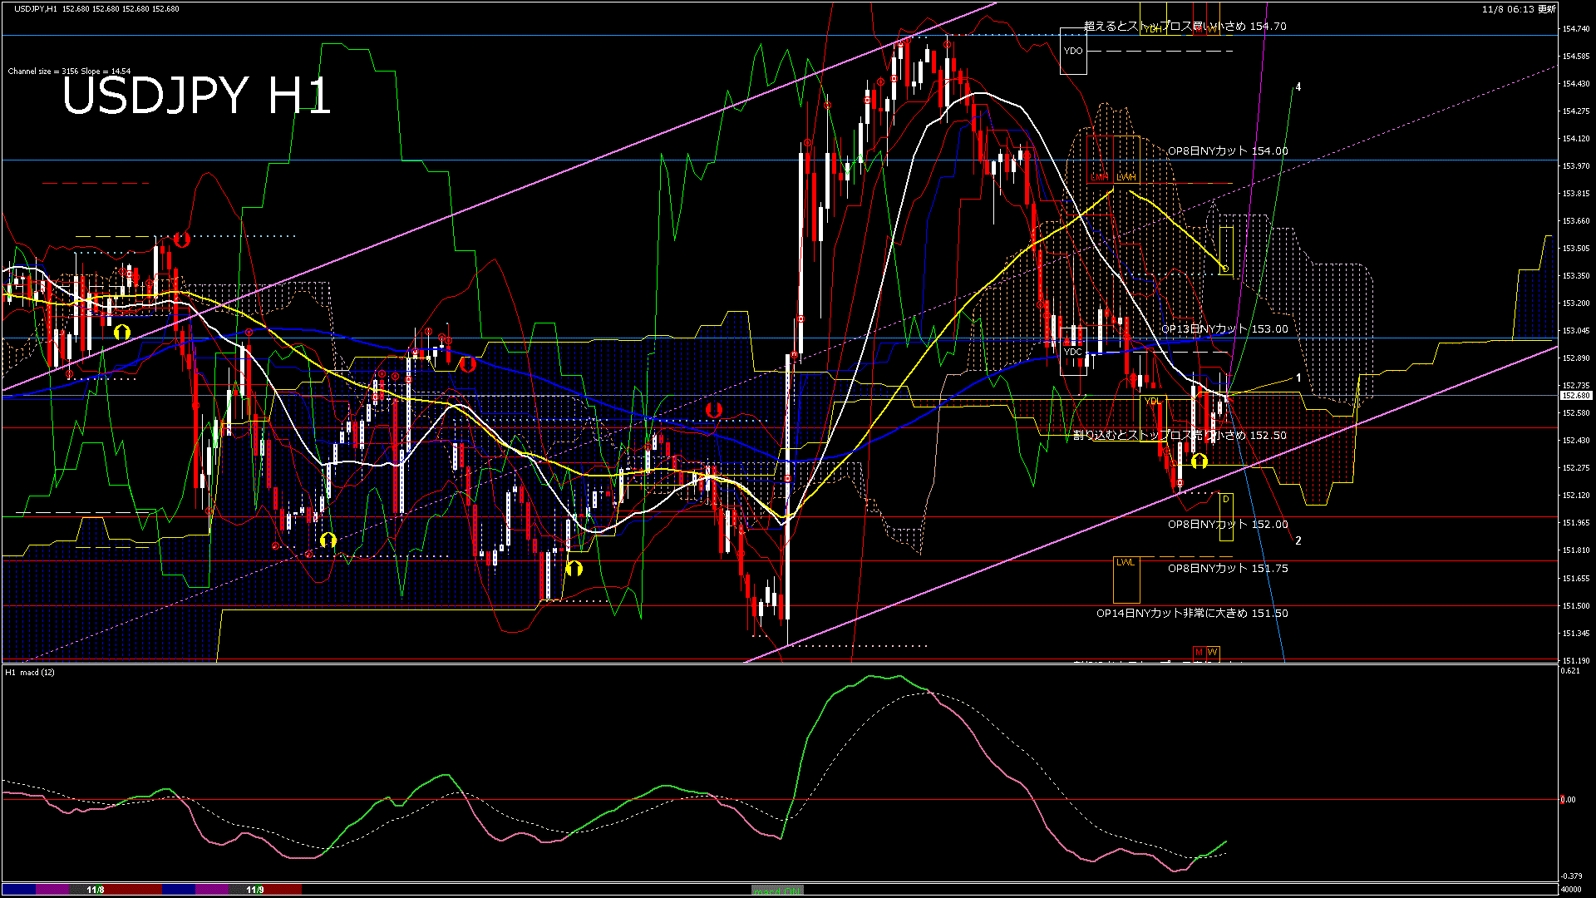Select the 'OP8日NYカット 152.00' label
The height and width of the screenshot is (898, 1596).
[x=1228, y=525]
